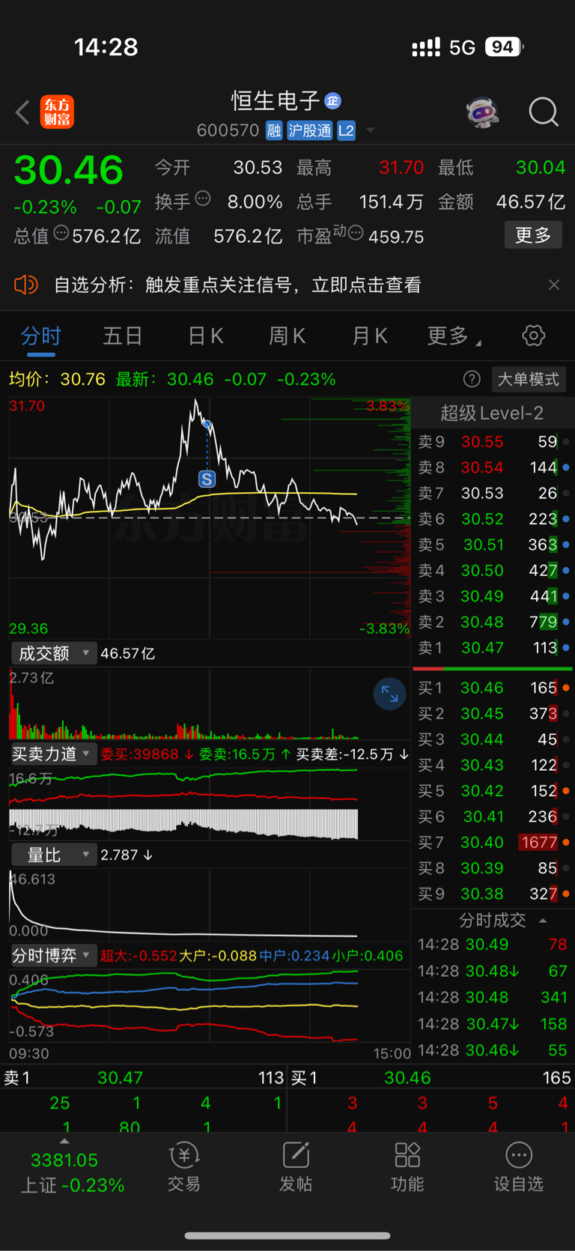Tap 超级Level-2 header
The image size is (575, 1251).
click(492, 413)
